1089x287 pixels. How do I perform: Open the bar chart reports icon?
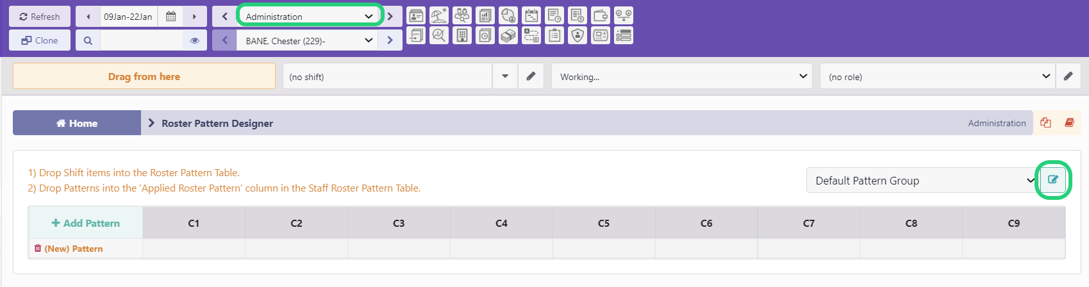(x=485, y=15)
